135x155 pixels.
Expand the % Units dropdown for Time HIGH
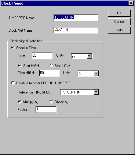point(96,73)
